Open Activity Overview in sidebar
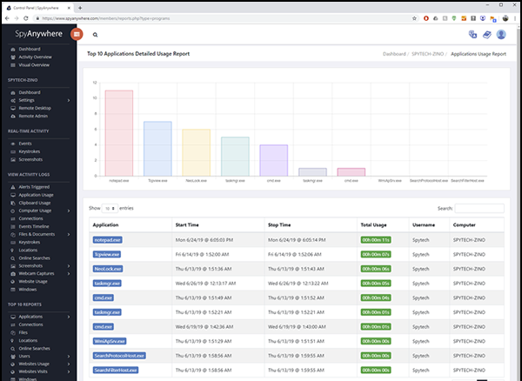The width and height of the screenshot is (522, 381). 35,57
